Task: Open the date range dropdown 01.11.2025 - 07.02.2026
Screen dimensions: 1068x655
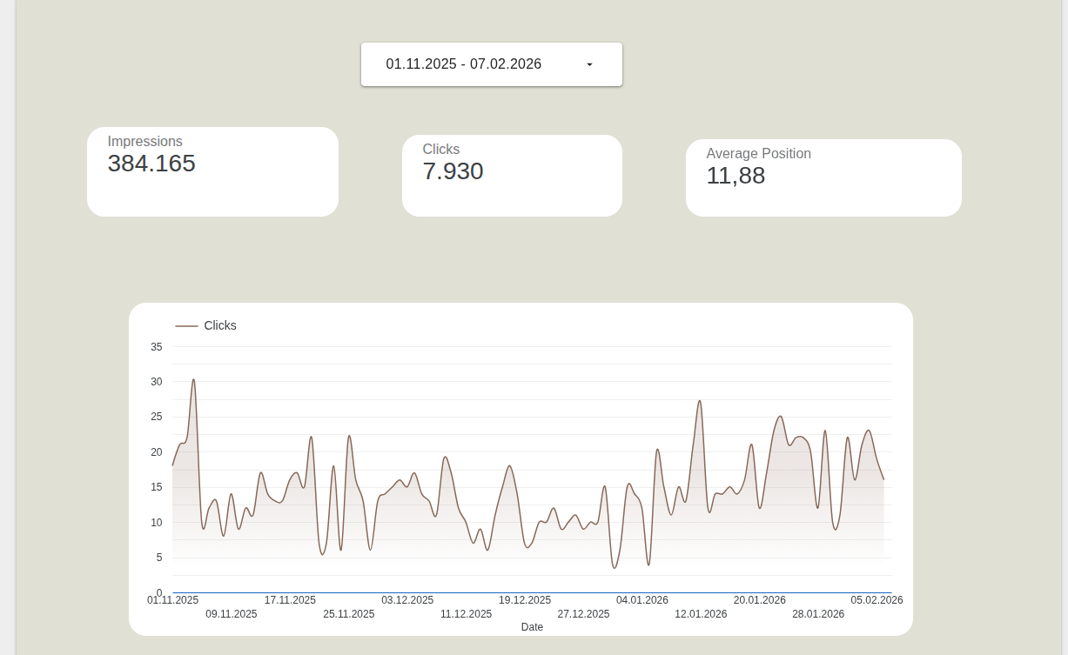Action: pos(491,64)
